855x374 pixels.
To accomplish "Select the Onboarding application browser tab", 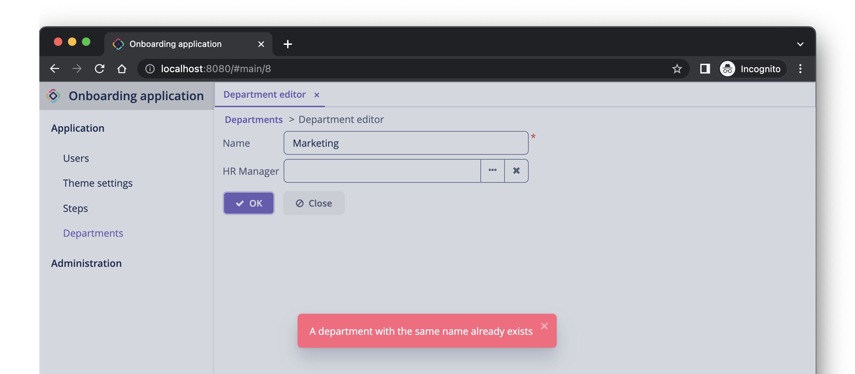I will point(188,44).
